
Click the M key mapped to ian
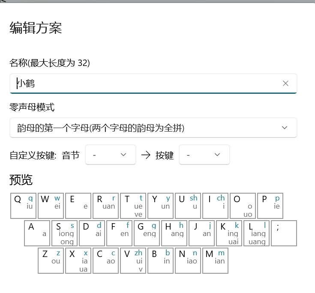(215, 260)
